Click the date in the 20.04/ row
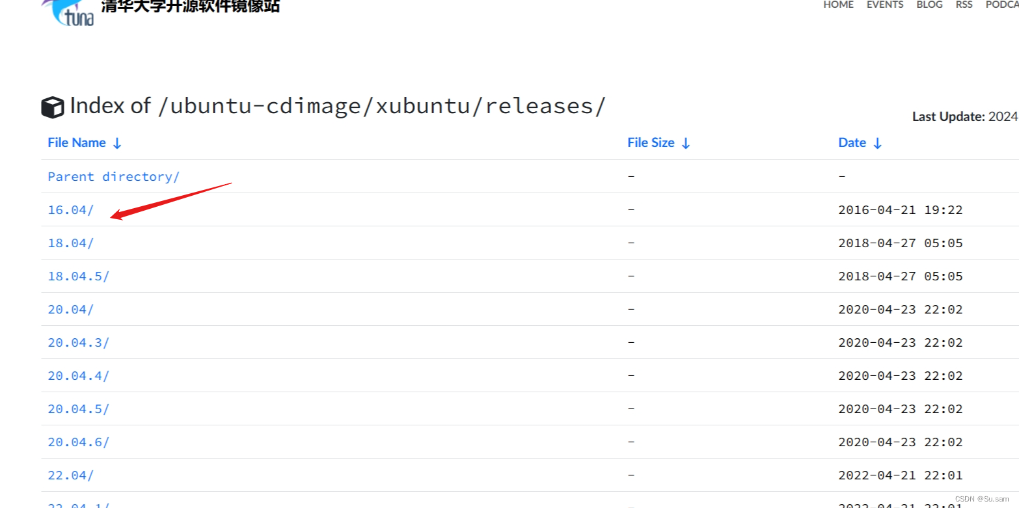The height and width of the screenshot is (508, 1019). point(901,310)
